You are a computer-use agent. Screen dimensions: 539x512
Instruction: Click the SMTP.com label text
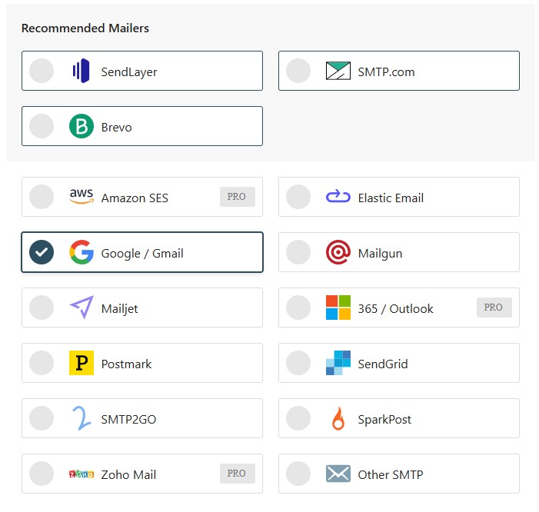pyautogui.click(x=387, y=72)
